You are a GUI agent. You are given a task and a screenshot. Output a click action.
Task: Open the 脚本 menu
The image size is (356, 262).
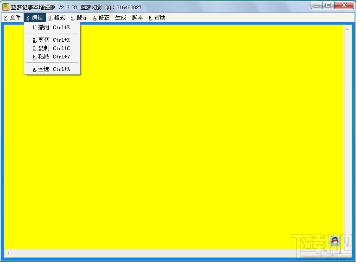pos(137,18)
